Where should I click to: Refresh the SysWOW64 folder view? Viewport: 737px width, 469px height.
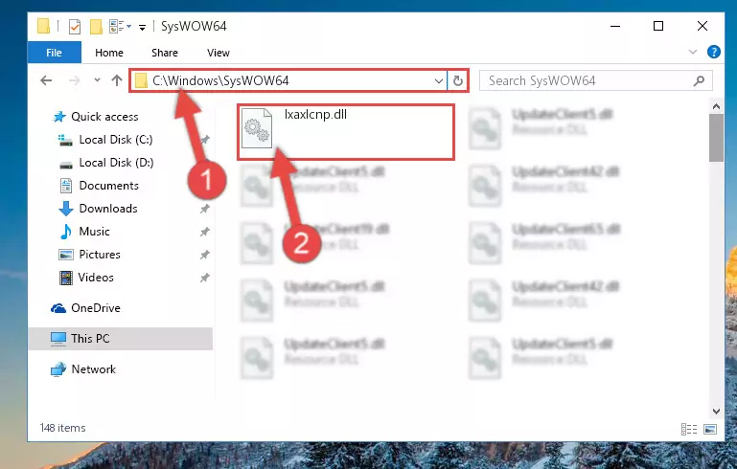457,80
